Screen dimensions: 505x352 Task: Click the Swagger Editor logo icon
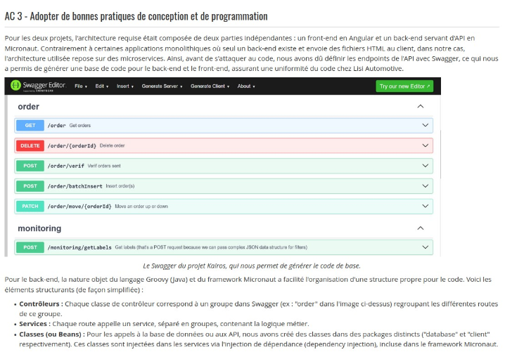15,85
